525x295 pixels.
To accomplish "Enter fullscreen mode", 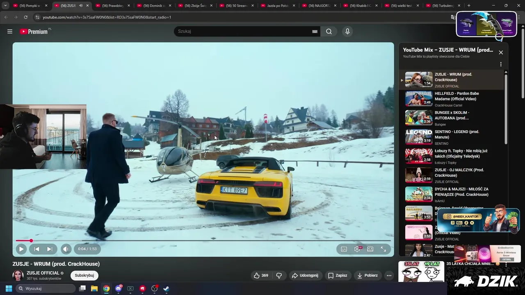I will click(383, 249).
